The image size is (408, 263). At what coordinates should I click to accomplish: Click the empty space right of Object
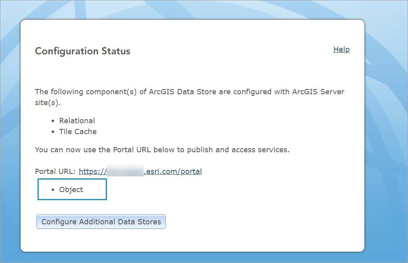point(95,190)
